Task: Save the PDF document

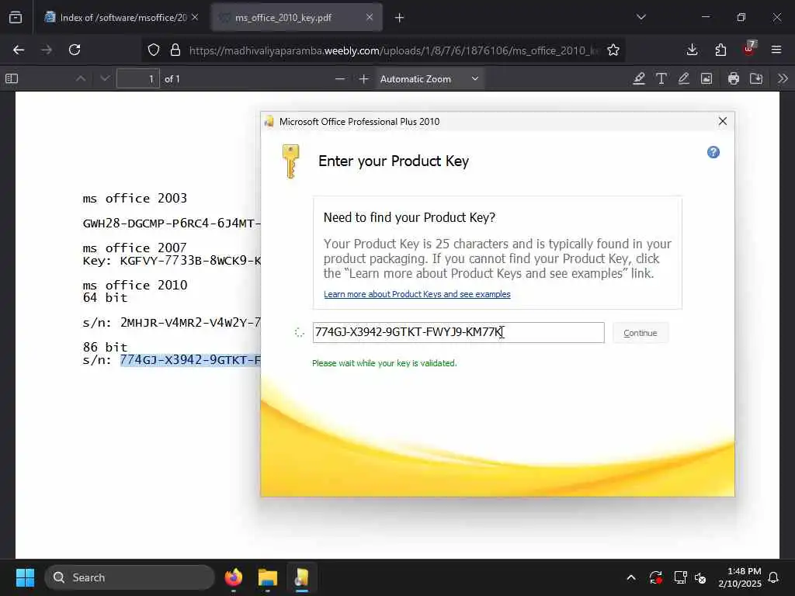Action: pos(756,78)
